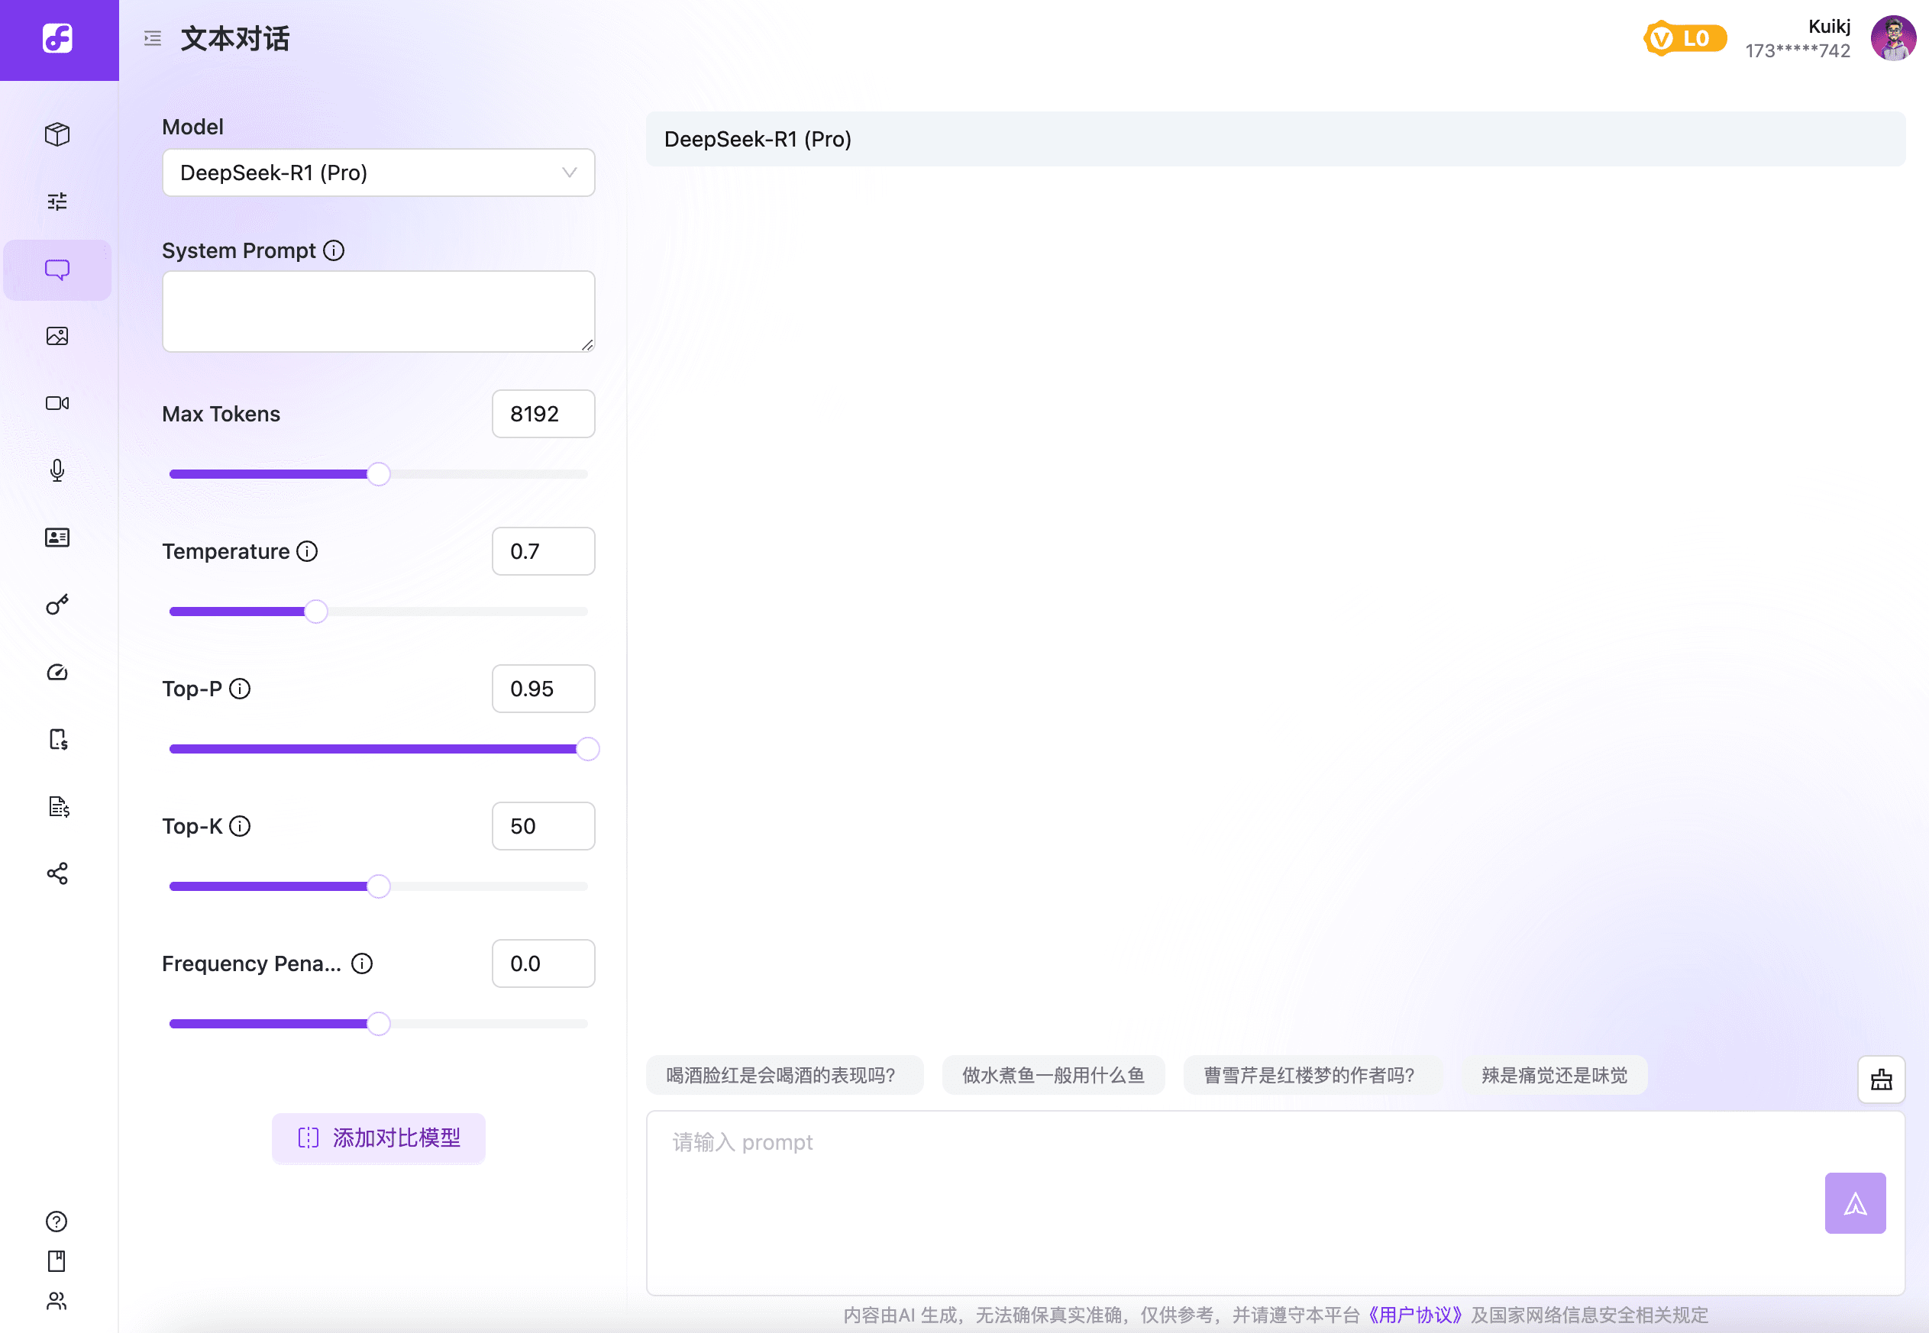Collapse the sidebar using the menu-fold icon

tap(152, 38)
